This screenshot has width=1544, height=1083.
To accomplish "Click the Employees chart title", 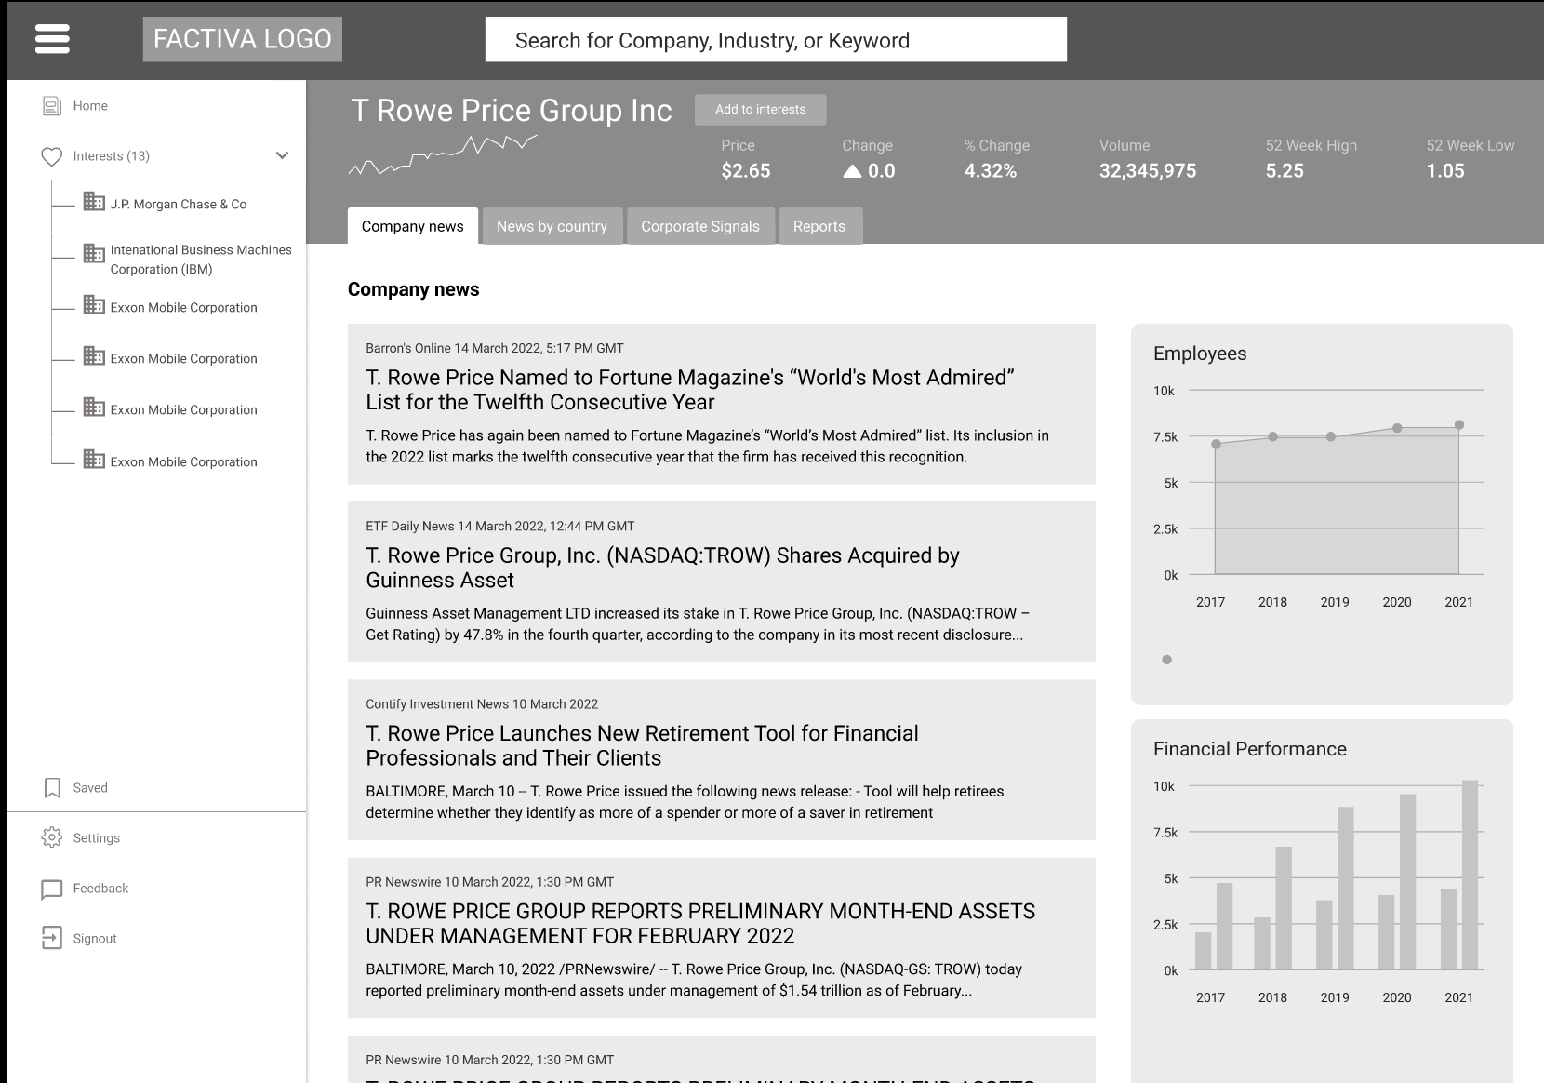I will click(1200, 354).
